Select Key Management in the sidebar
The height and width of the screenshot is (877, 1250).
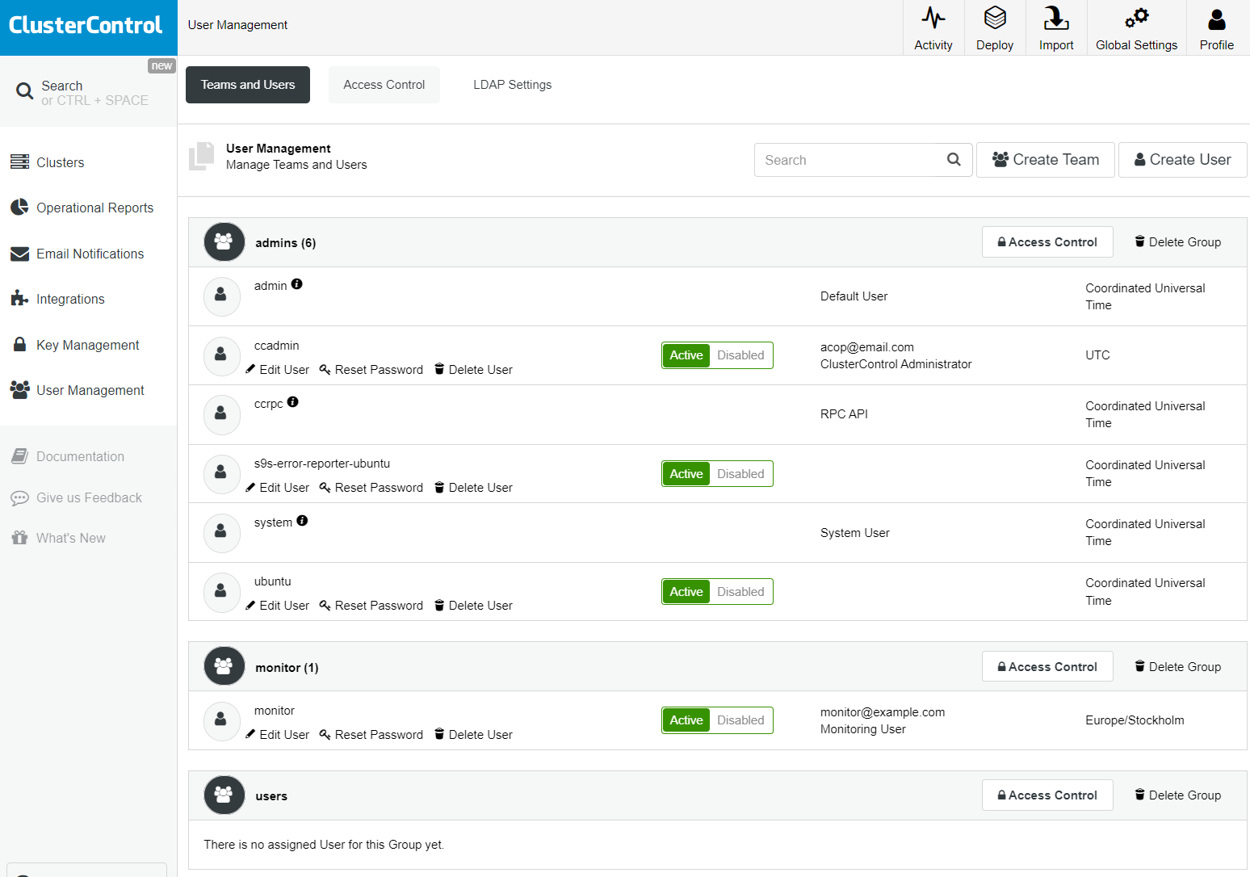[87, 345]
